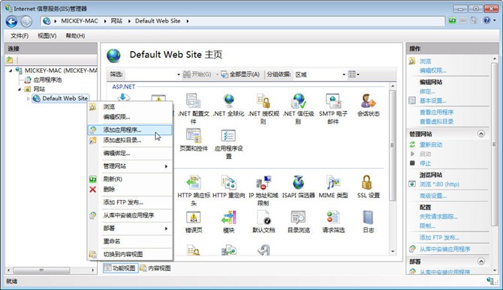This screenshot has width=503, height=290.
Task: Click the green refresh icon beside address bar
Action: 452,20
